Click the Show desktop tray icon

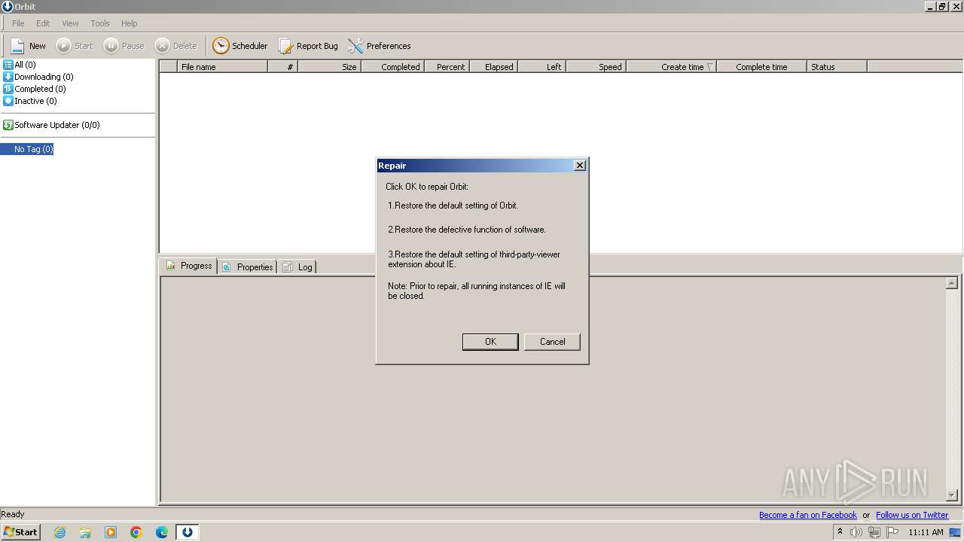point(956,532)
